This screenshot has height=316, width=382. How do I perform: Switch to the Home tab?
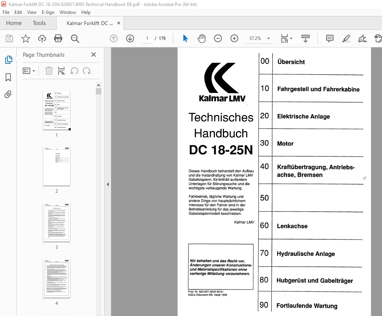[x=14, y=23]
